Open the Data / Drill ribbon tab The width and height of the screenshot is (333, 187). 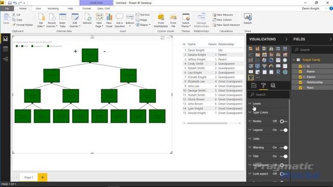coord(104,8)
